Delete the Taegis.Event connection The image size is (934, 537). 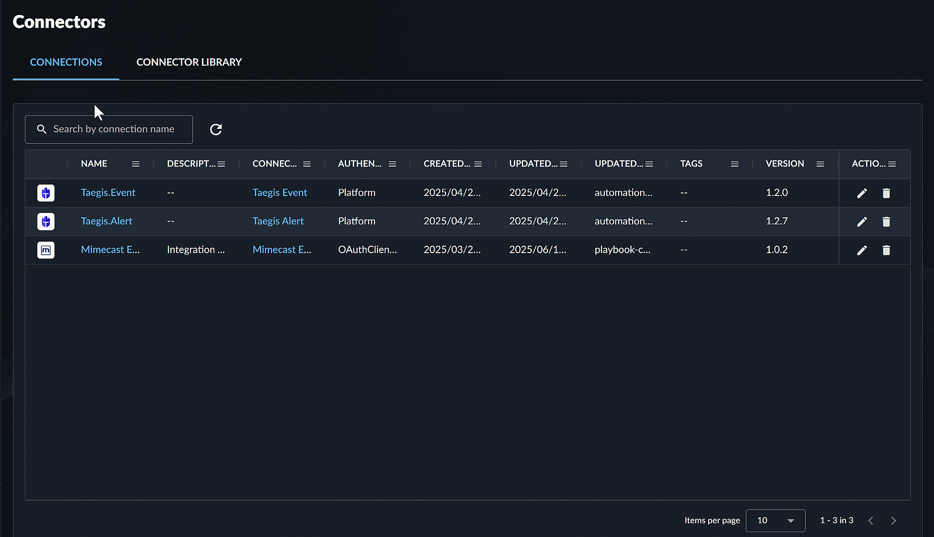(x=886, y=193)
